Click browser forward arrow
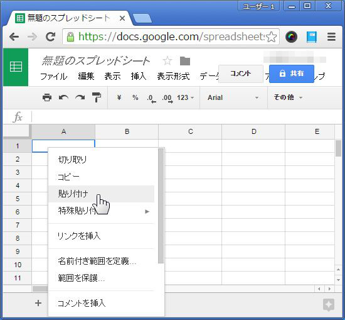The image size is (345, 320). click(x=33, y=37)
